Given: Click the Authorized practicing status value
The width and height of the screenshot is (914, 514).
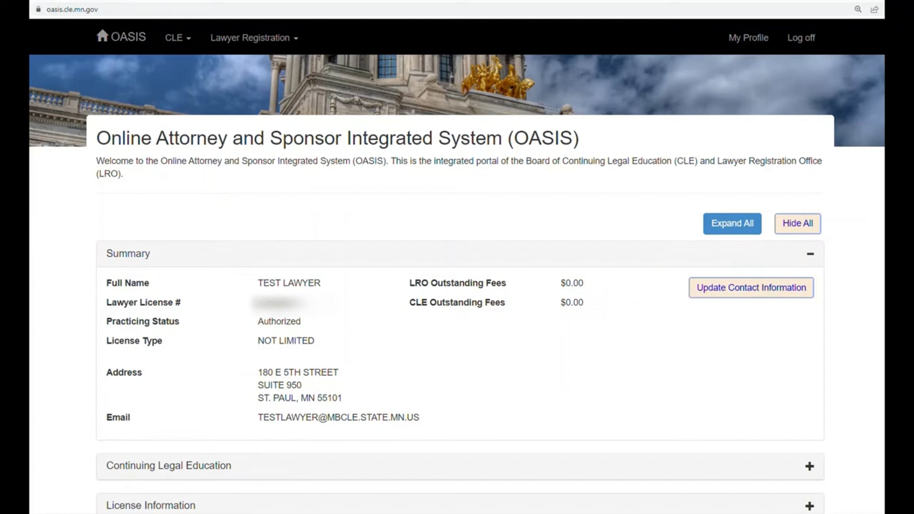Looking at the screenshot, I should click(279, 321).
